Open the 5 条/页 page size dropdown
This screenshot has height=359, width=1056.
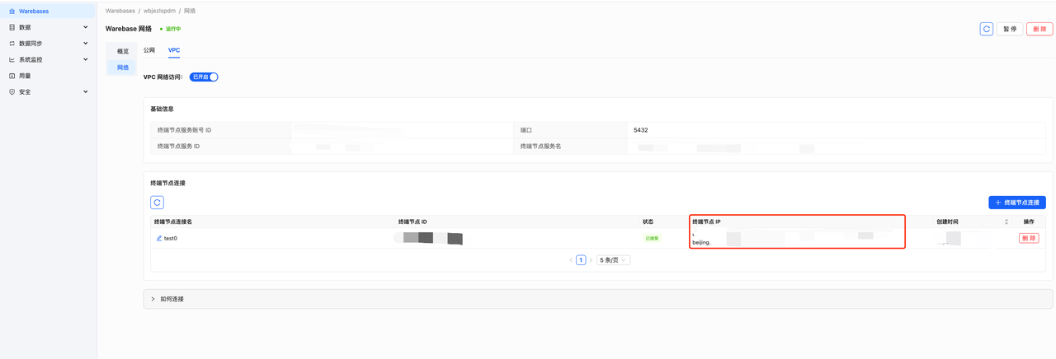[x=613, y=260]
